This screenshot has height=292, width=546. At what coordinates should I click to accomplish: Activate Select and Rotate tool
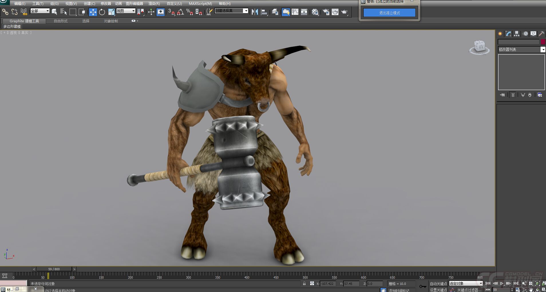102,12
